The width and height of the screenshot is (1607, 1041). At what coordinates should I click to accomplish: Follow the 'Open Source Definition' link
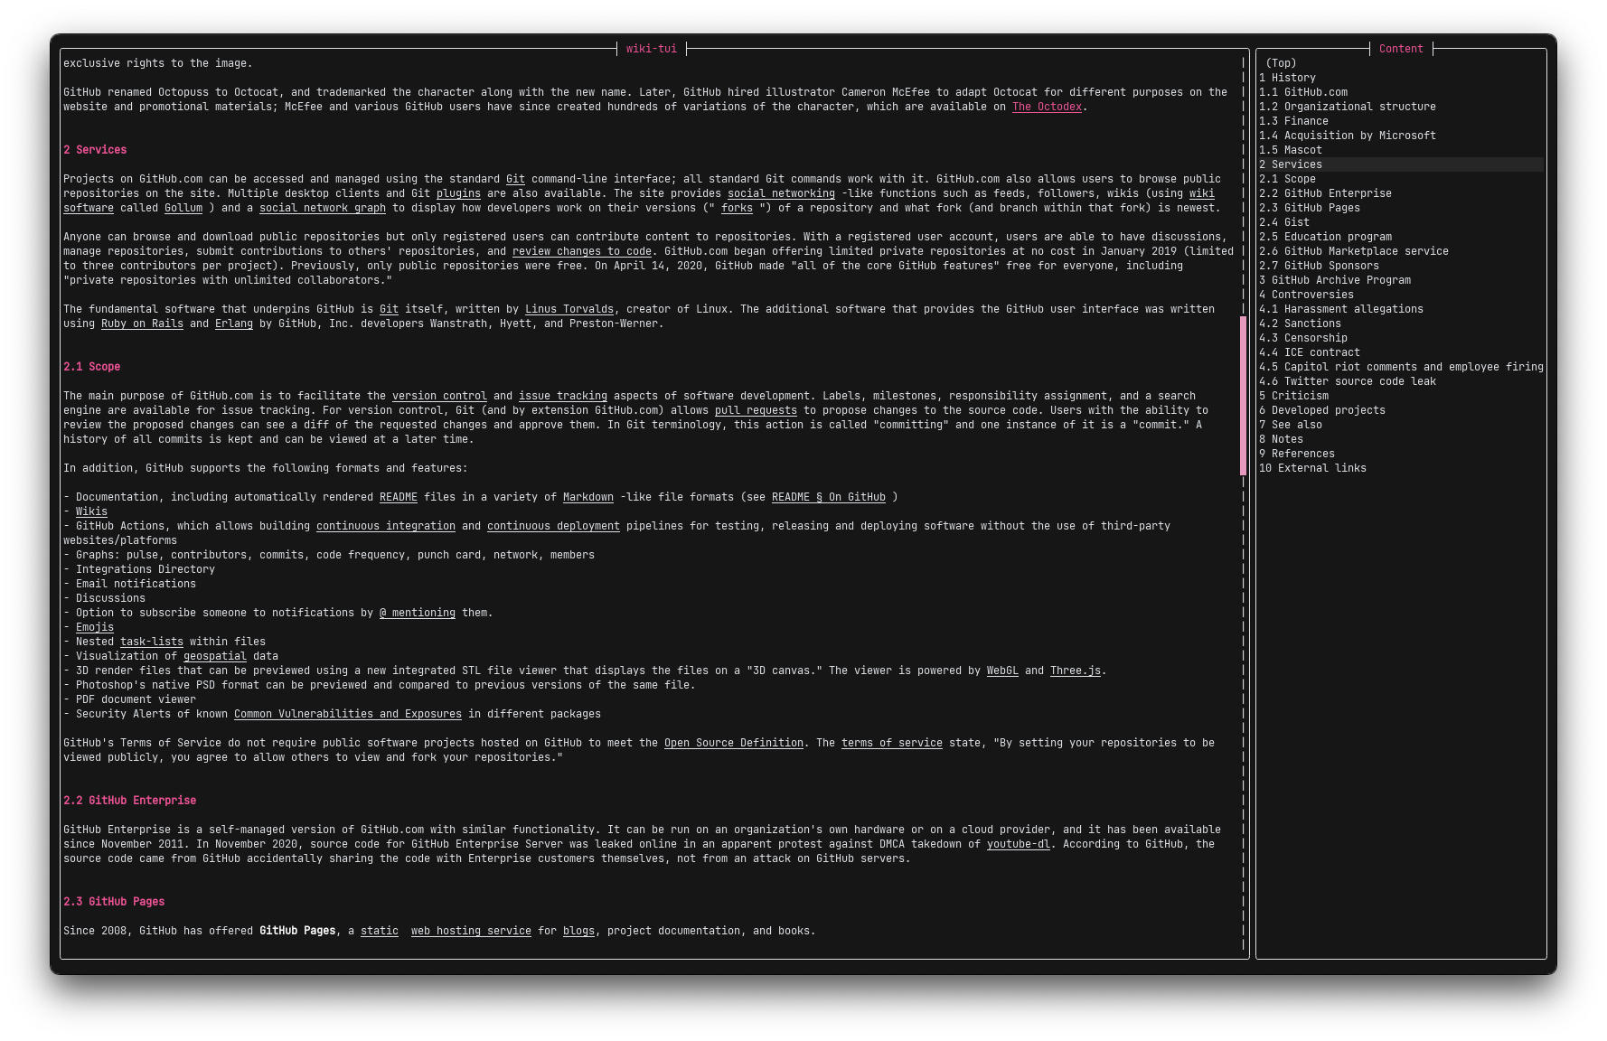pyautogui.click(x=734, y=743)
